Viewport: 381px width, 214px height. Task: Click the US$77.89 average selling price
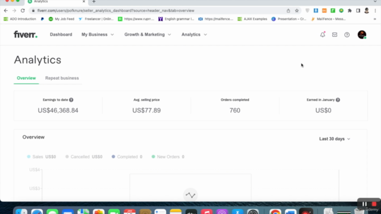(x=146, y=111)
